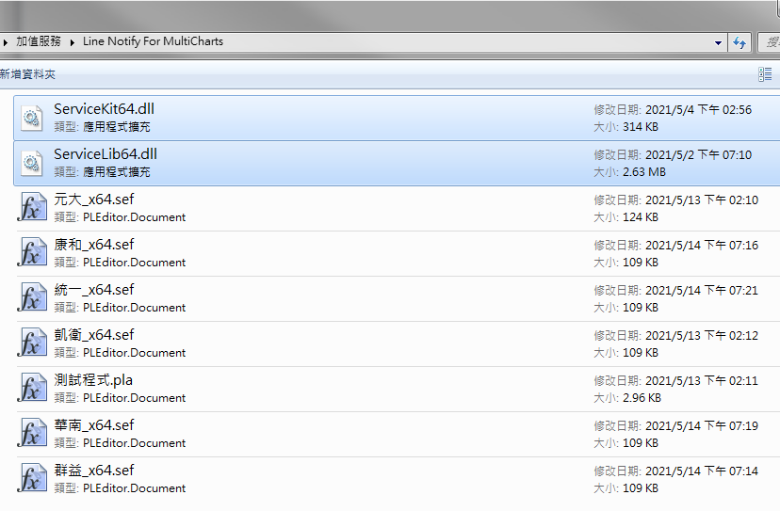Screen dimensions: 780x511
Task: Click the 新增資料夾 new folder button
Action: (27, 74)
